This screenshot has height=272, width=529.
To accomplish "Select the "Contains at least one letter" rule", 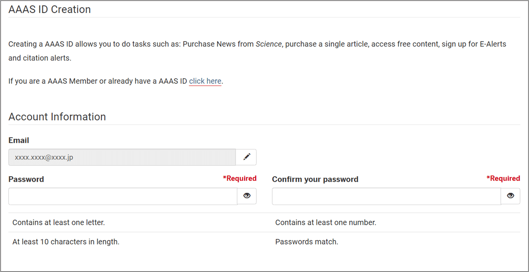I will tap(58, 222).
